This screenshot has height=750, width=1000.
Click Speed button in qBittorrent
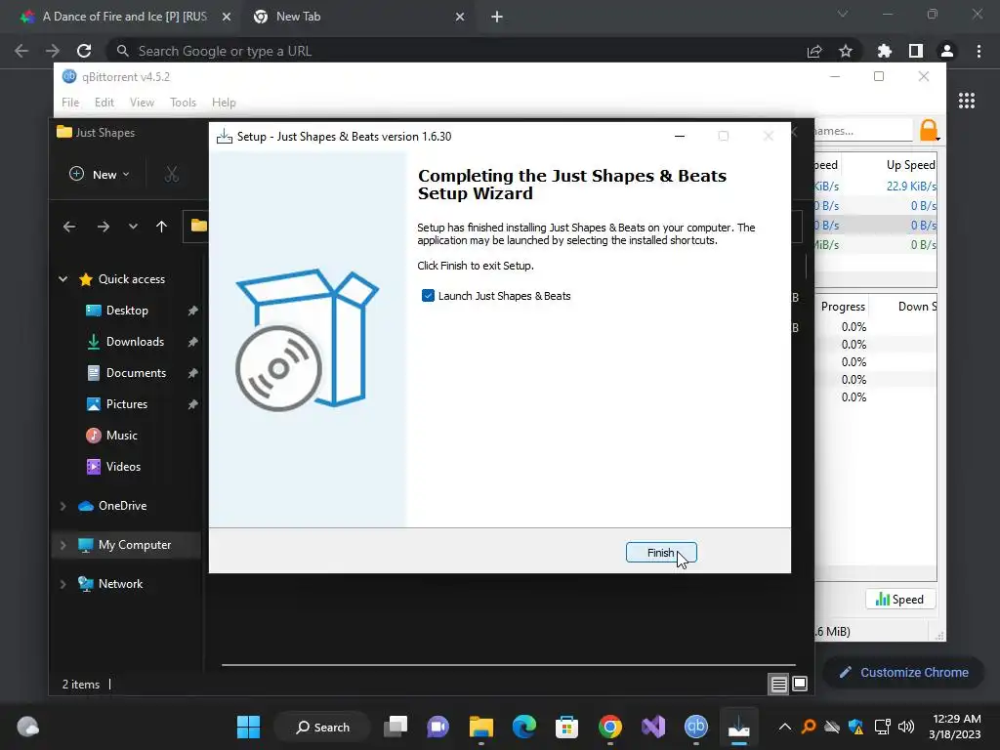(899, 600)
